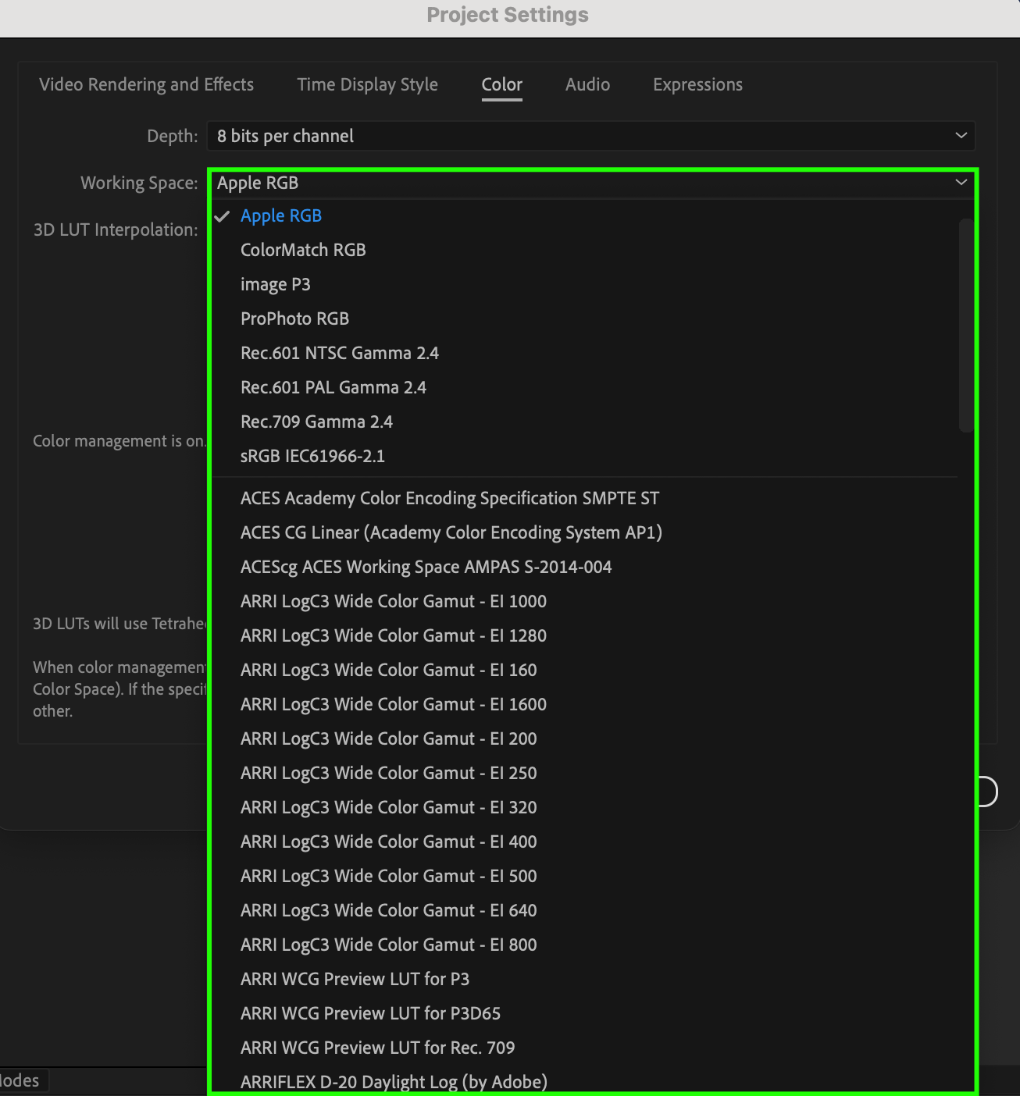Pick Rec.601 NTSC Gamma 2.4

340,353
